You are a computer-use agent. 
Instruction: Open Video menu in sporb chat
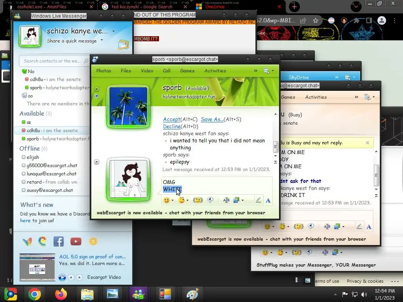147,71
